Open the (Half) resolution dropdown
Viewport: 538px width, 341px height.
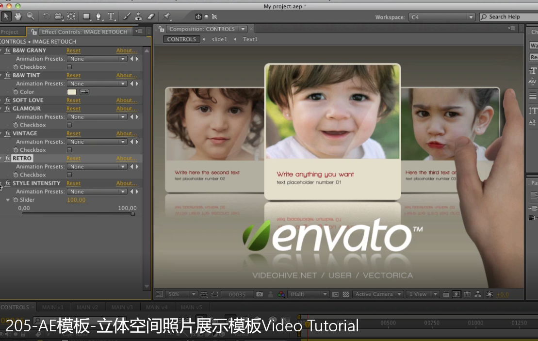[x=309, y=294]
